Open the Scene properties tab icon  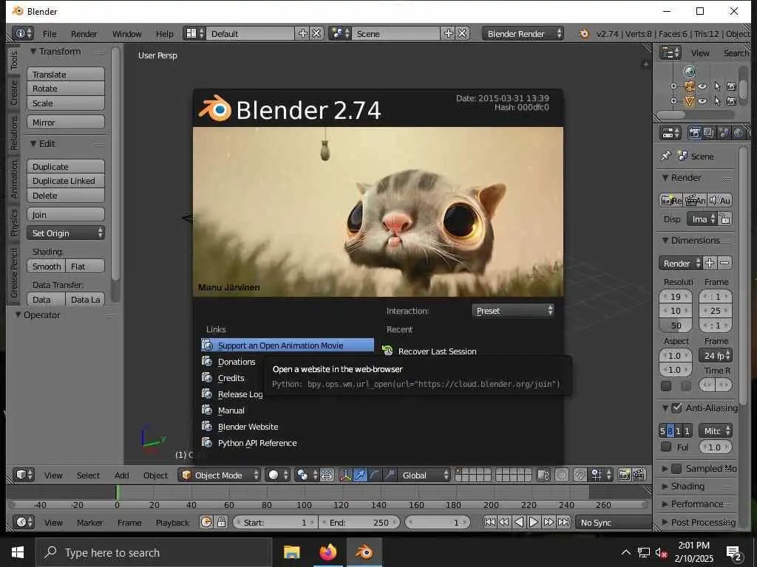tap(723, 133)
